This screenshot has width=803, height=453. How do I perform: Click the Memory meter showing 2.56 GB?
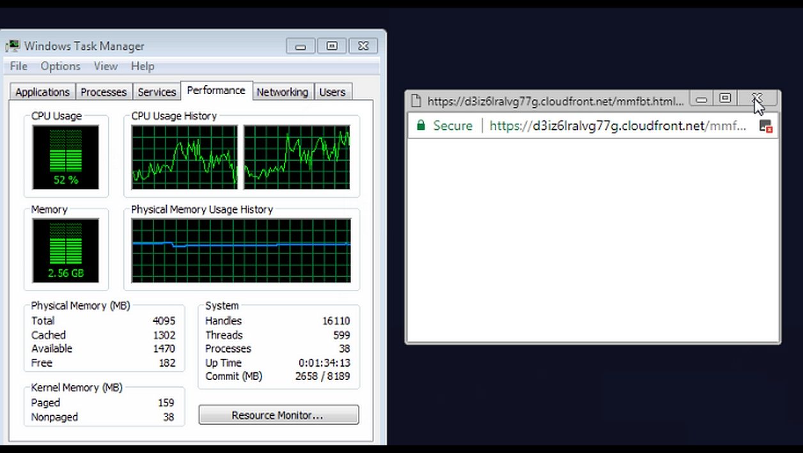point(65,251)
